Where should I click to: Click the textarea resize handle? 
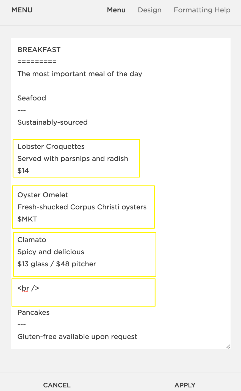pyautogui.click(x=228, y=346)
